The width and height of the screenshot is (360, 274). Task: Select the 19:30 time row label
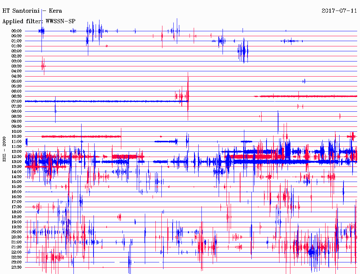click(17, 227)
